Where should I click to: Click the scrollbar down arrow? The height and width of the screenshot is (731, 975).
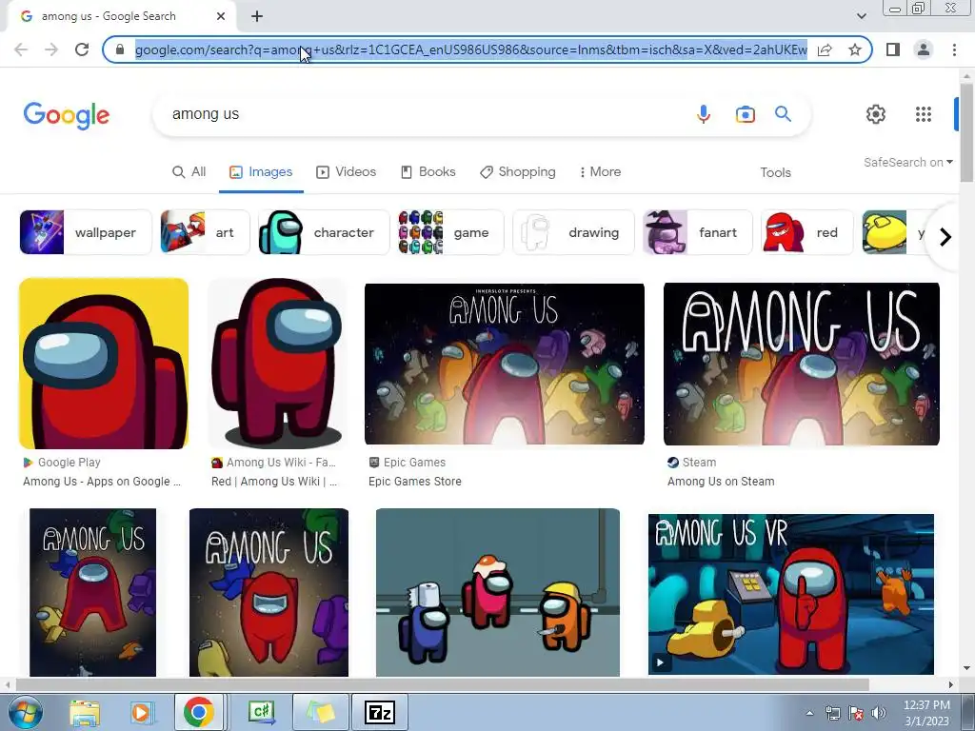(x=966, y=668)
